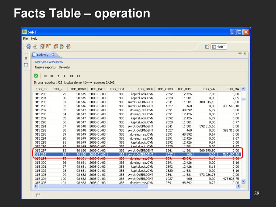Click the colorful blocks toolbar icon
The image size is (276, 207).
42,46
